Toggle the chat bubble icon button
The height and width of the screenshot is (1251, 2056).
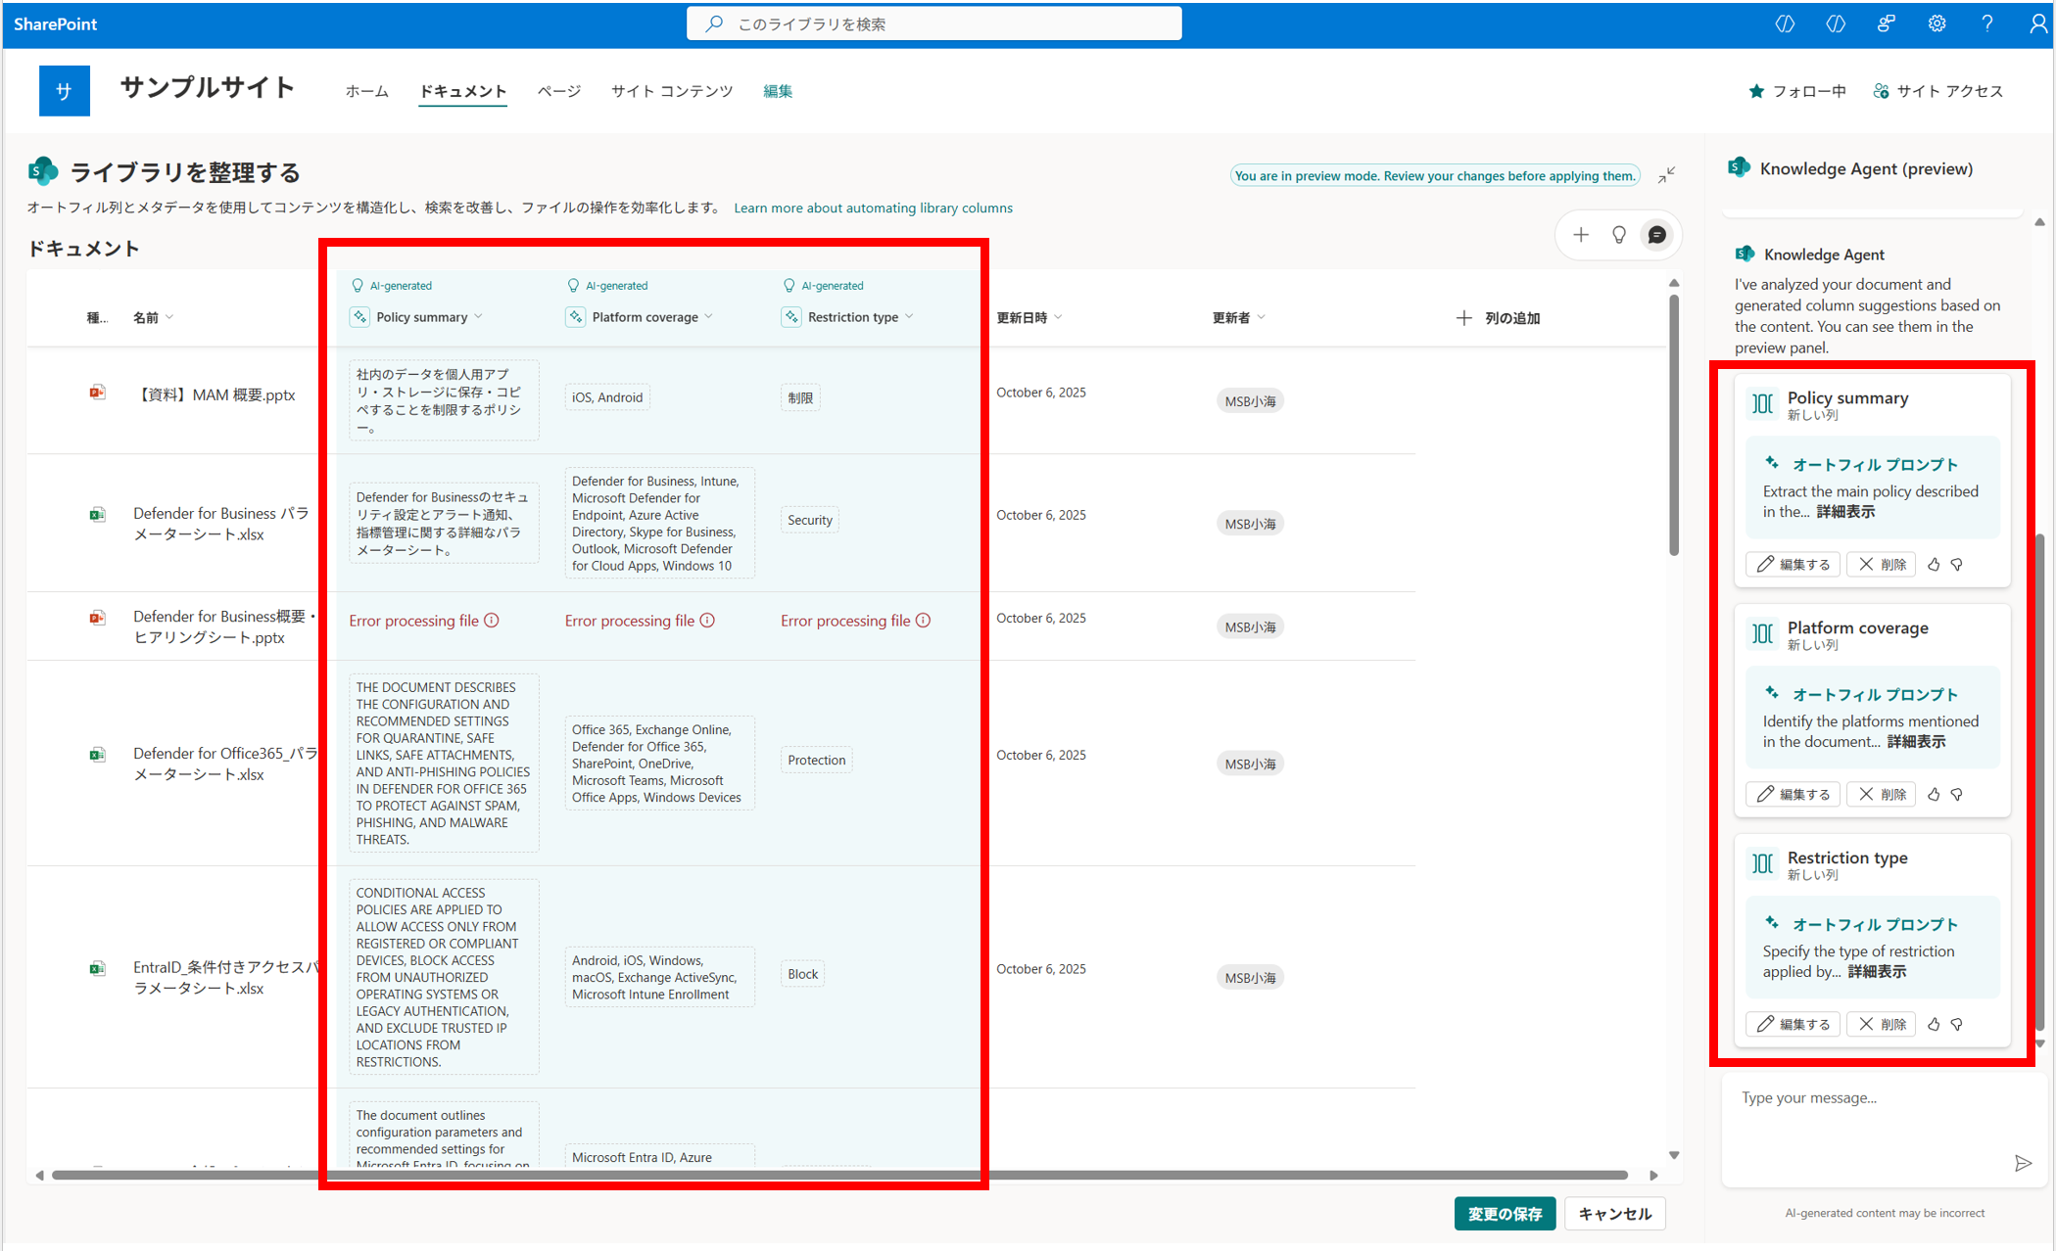[1657, 235]
